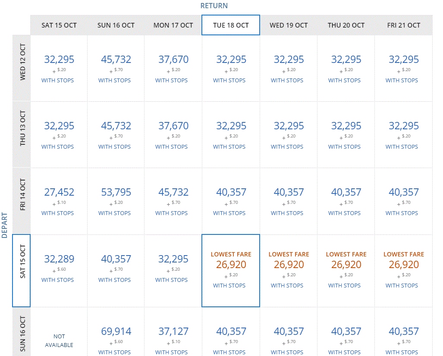Click the MON 17 OCT return column header
The image size is (443, 356).
pos(173,25)
